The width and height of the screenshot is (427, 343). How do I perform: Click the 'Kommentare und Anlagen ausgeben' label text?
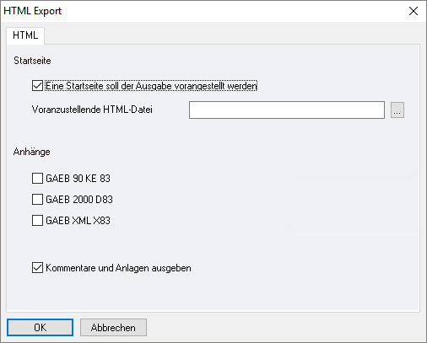pyautogui.click(x=118, y=268)
